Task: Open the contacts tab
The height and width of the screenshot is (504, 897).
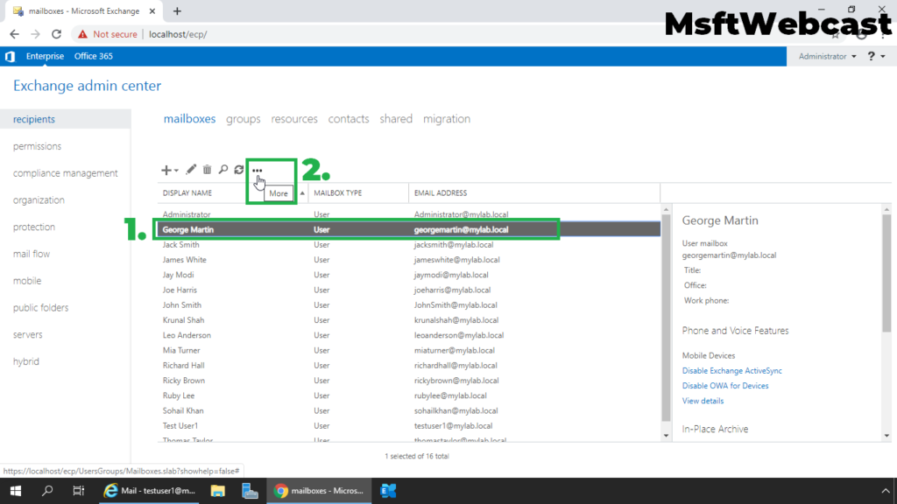Action: (x=349, y=119)
